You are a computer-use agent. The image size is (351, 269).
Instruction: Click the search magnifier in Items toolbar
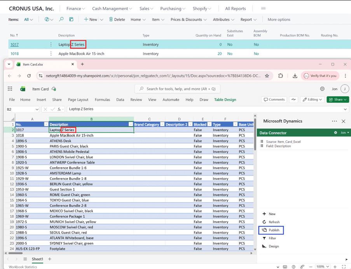[x=61, y=19]
